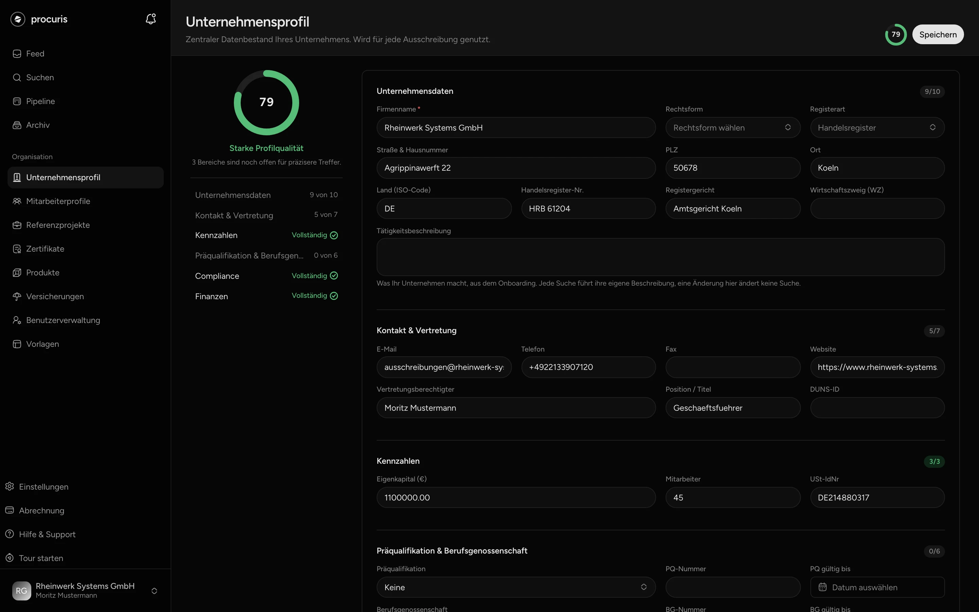Click the Tätigkeitsbeschreibung text area
The image size is (979, 612).
660,257
